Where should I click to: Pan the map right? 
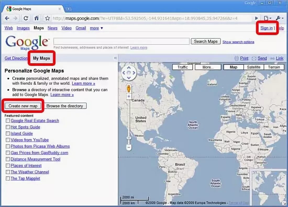134,73
